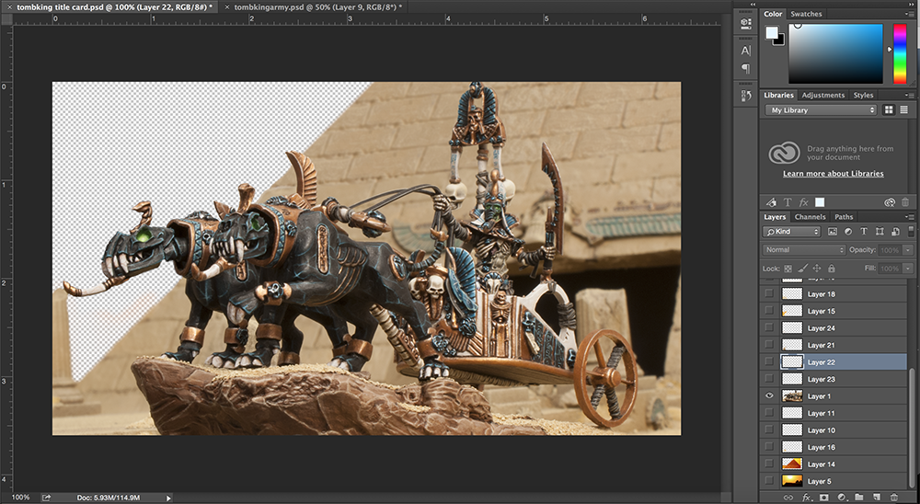Click the rainbow hue slider strip

click(899, 52)
